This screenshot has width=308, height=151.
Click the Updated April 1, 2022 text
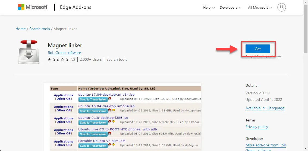point(264,99)
